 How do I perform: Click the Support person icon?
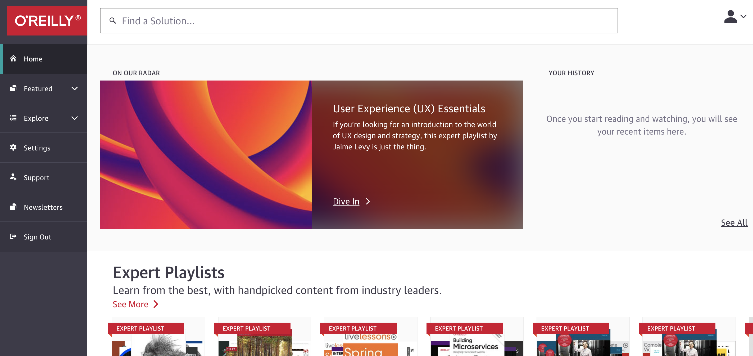click(13, 177)
